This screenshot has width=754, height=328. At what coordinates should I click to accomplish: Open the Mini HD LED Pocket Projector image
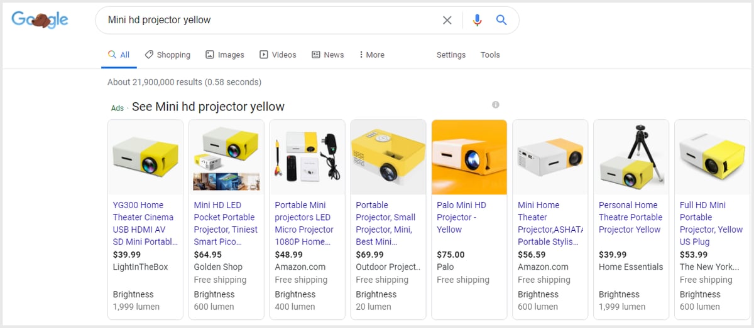[x=227, y=157]
